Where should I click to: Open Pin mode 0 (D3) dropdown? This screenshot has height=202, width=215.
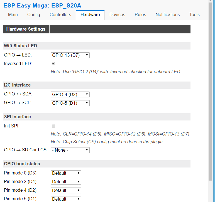point(66,173)
